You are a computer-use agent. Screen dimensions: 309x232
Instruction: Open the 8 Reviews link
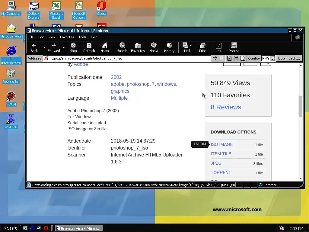pos(226,107)
